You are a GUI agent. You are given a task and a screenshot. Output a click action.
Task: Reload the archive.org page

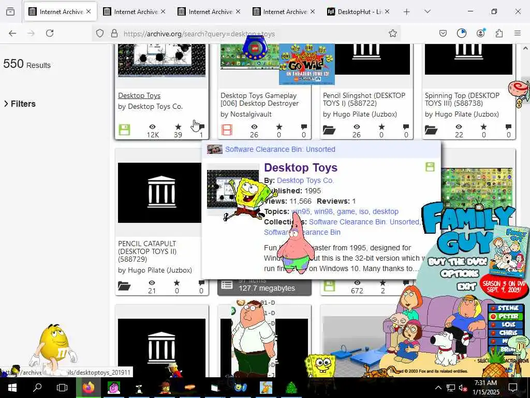pyautogui.click(x=50, y=33)
